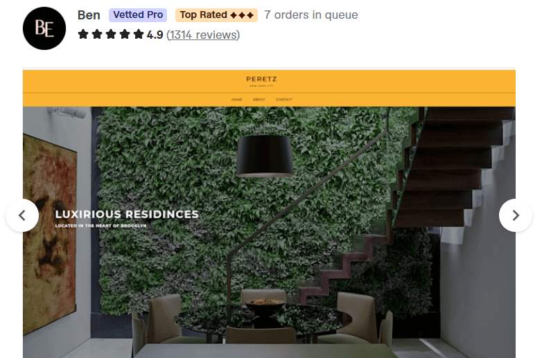
Task: Click the middle rating star
Action: [x=111, y=35]
